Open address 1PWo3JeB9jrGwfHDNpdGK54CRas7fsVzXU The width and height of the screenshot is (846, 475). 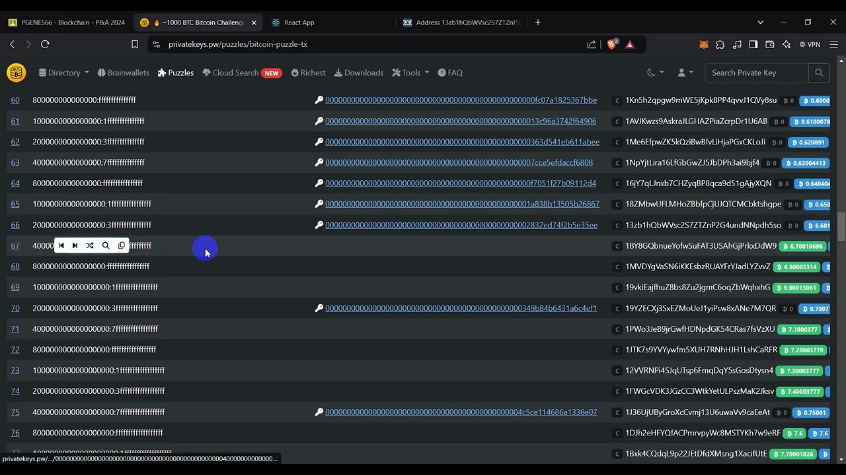click(700, 329)
